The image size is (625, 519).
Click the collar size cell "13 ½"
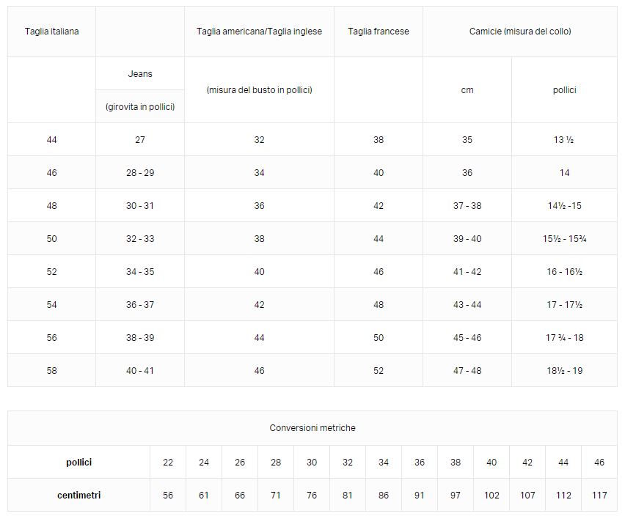pyautogui.click(x=564, y=140)
